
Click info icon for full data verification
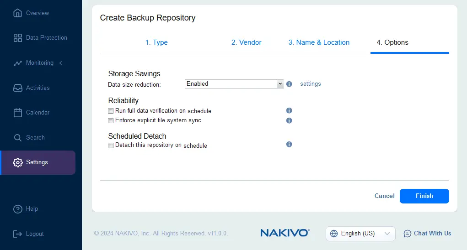coord(289,110)
